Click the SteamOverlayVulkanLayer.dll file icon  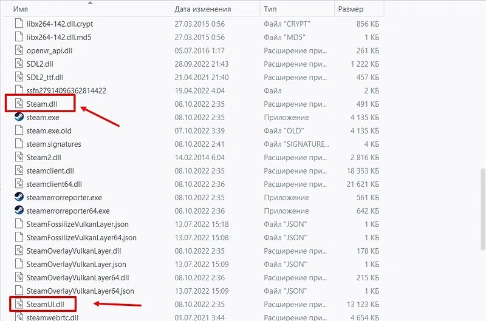[x=19, y=251]
